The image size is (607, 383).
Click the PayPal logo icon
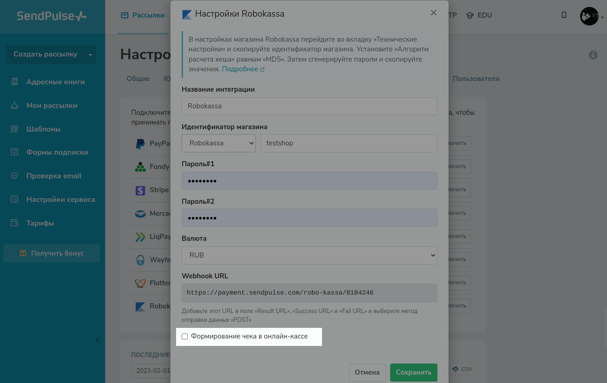pos(140,144)
